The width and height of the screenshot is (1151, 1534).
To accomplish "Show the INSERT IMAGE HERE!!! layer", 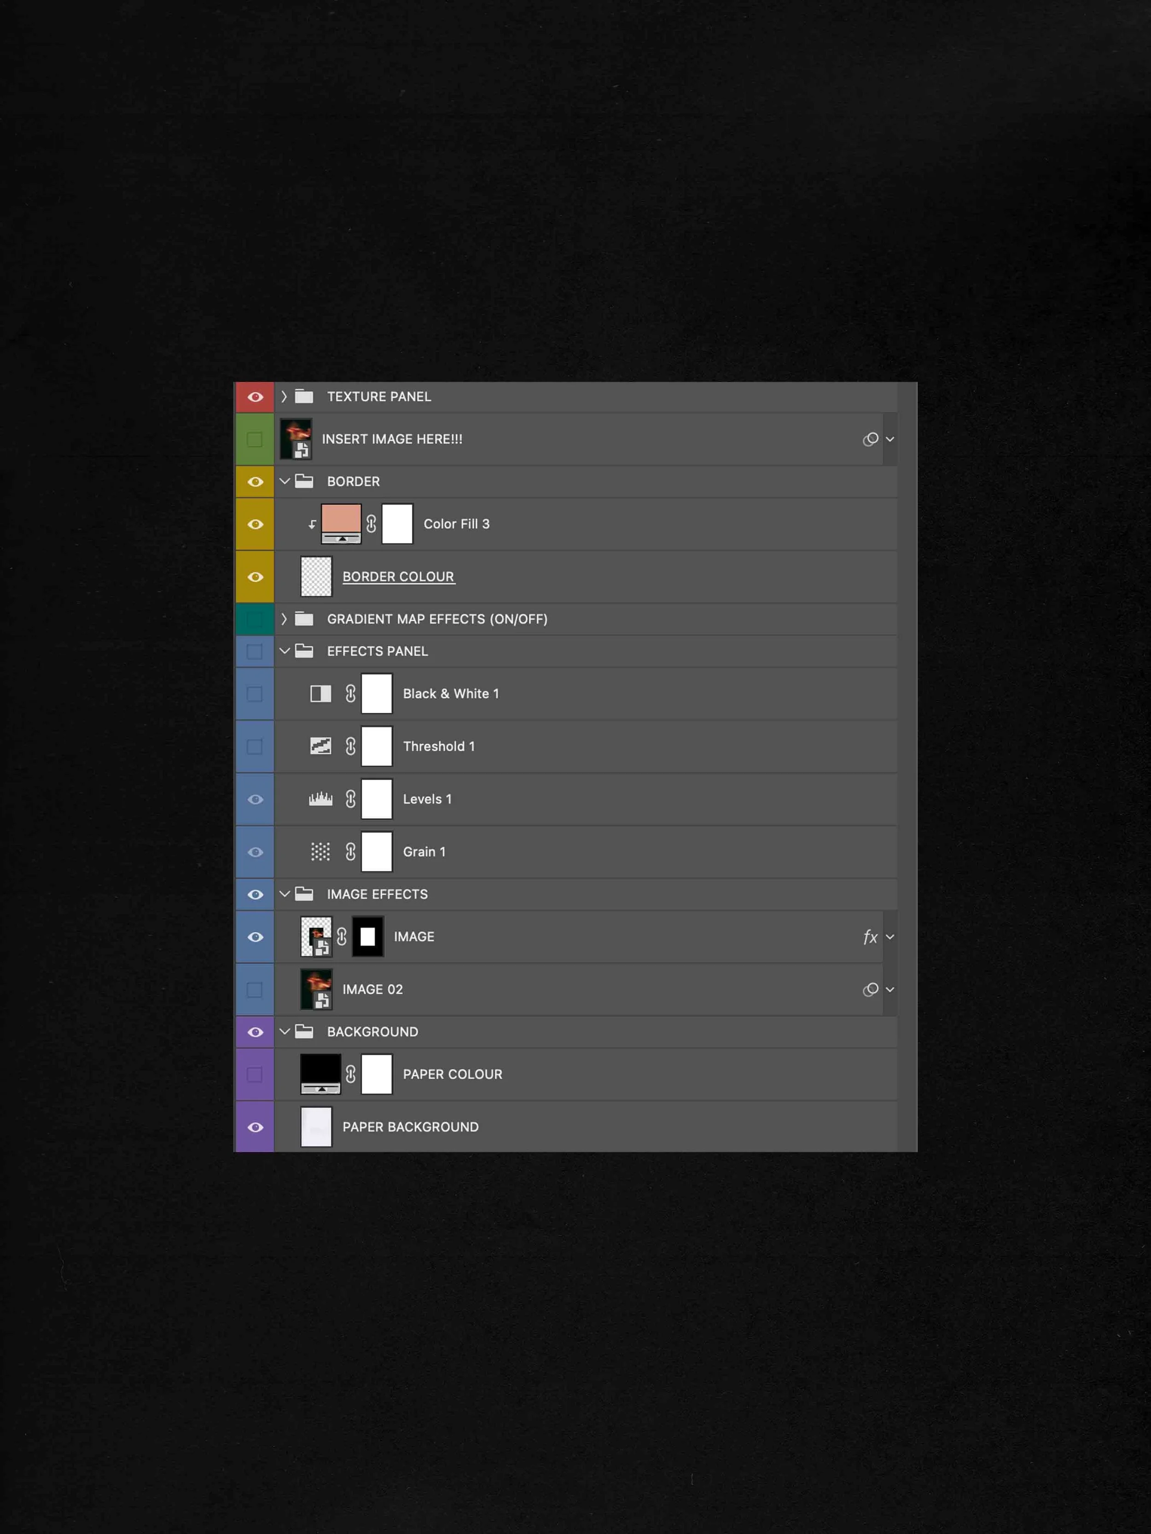I will tap(255, 439).
